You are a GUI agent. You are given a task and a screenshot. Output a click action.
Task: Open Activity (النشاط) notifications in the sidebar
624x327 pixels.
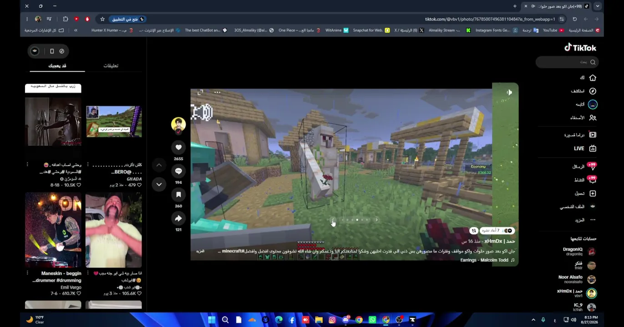(585, 180)
